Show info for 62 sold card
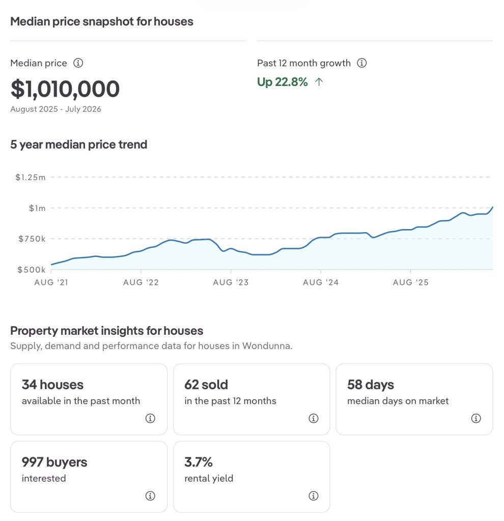 [313, 418]
